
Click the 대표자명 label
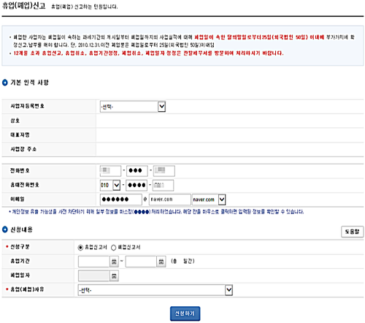click(20, 134)
